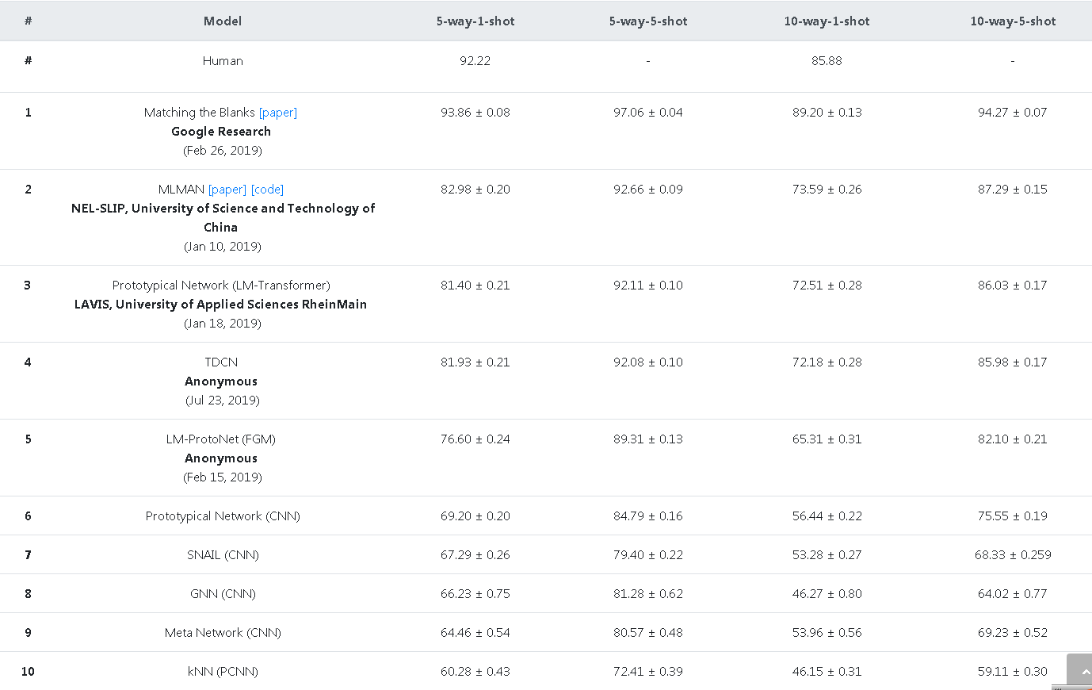This screenshot has width=1092, height=690.
Task: Click the TDCN model entry
Action: pyautogui.click(x=221, y=362)
